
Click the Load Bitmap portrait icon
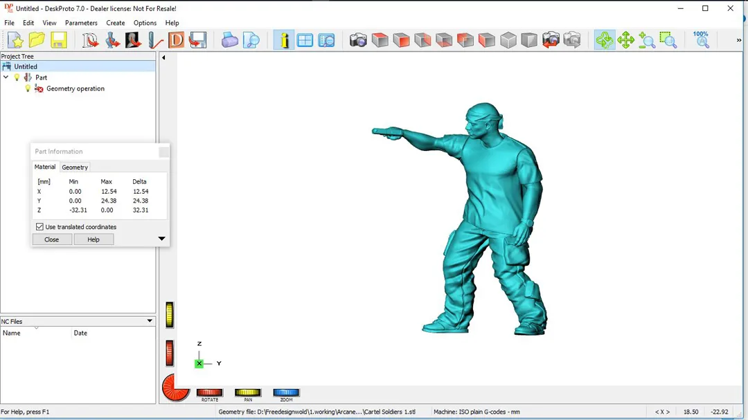[133, 40]
